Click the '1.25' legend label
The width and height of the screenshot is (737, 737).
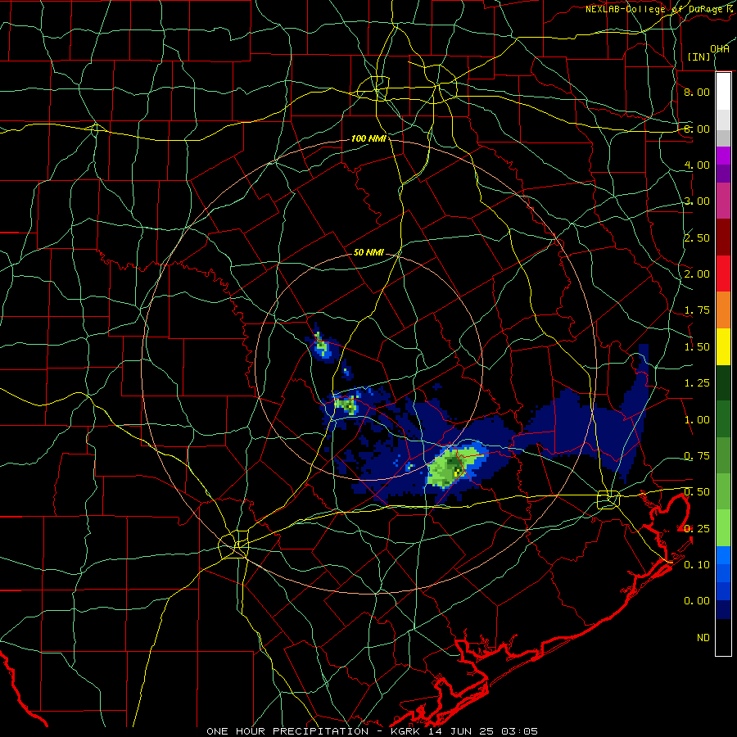pyautogui.click(x=697, y=383)
